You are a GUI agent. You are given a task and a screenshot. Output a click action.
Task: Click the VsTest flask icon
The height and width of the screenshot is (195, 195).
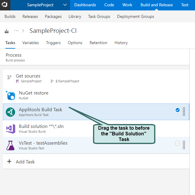coord(10,146)
